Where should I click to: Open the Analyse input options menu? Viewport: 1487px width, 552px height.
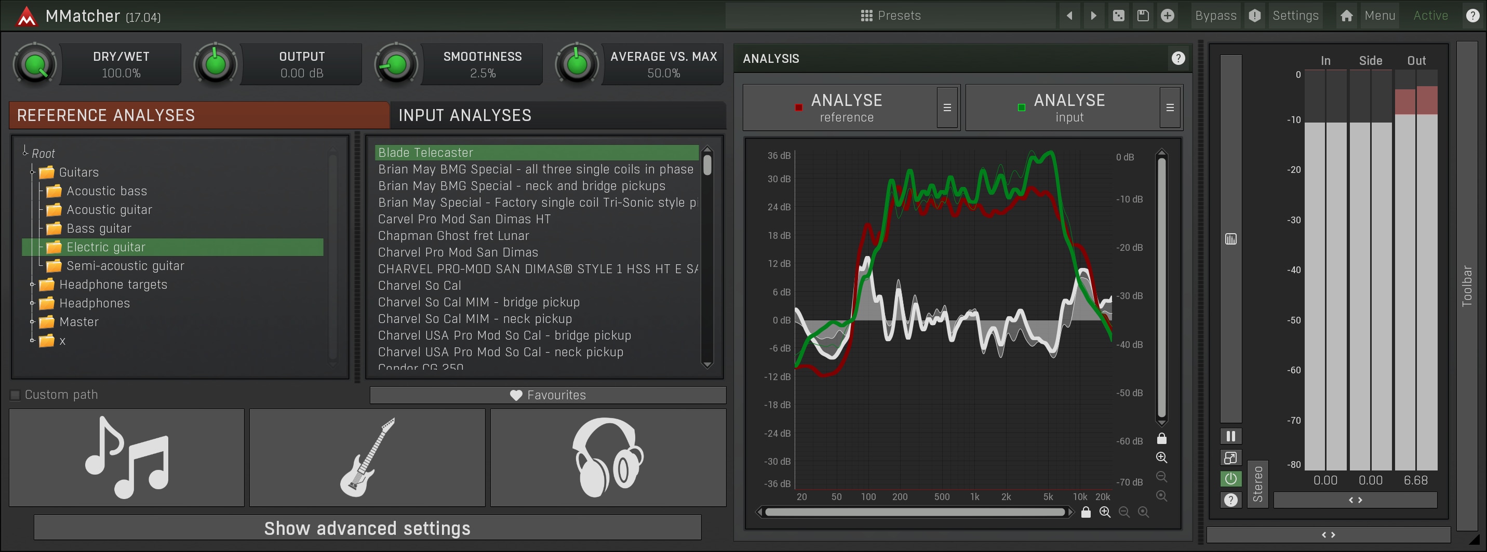click(1170, 107)
